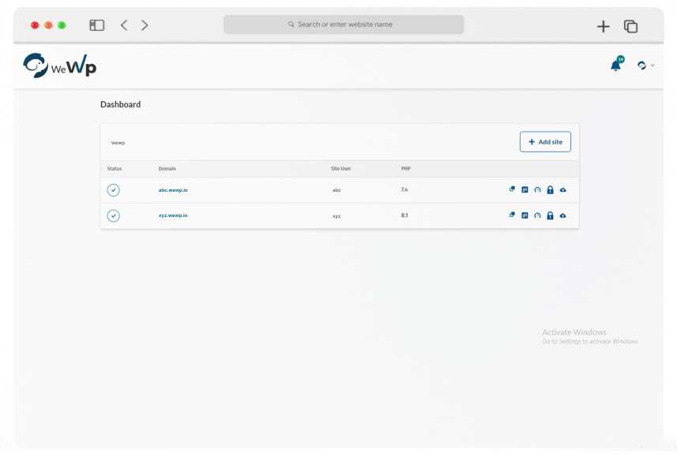Click the WeWP logo in the header
This screenshot has height=460, width=677.
pos(60,65)
